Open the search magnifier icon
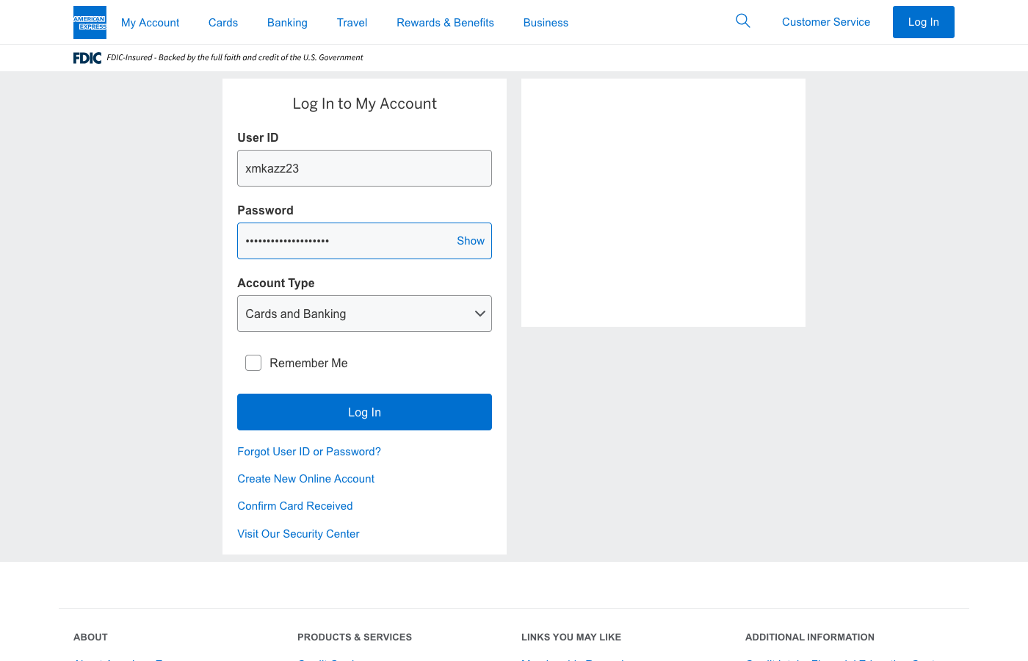Screen dimensions: 1028x661 coord(743,21)
